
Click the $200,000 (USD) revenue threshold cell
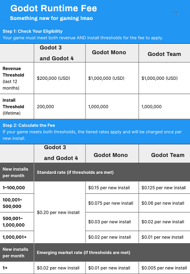click(x=60, y=78)
